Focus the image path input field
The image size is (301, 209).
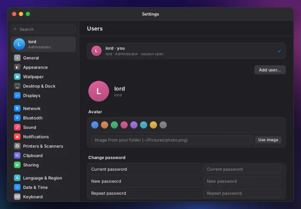(x=172, y=140)
